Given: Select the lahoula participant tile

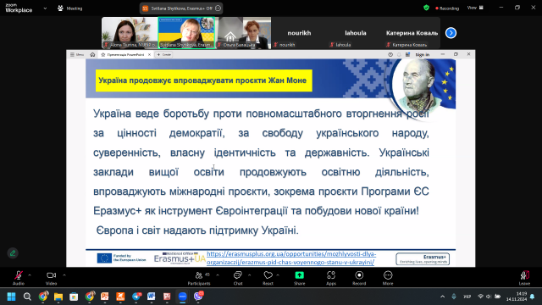Looking at the screenshot, I should (356, 33).
